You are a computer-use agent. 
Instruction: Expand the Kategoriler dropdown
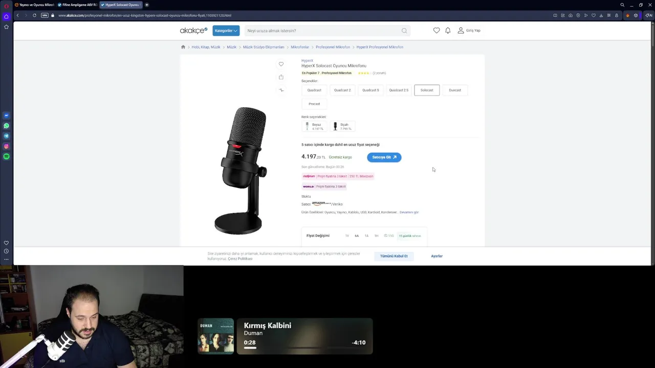click(226, 31)
